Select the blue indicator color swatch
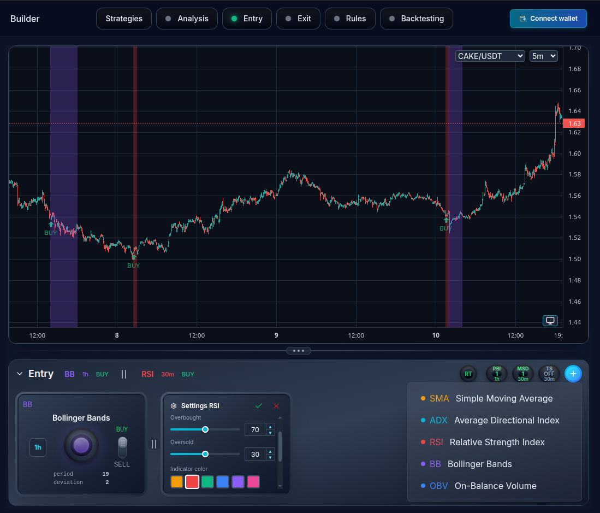 coord(223,482)
